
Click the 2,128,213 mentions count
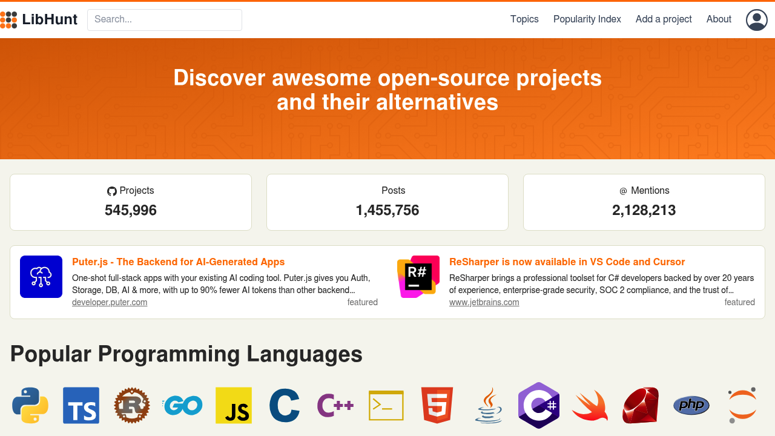[x=644, y=210]
